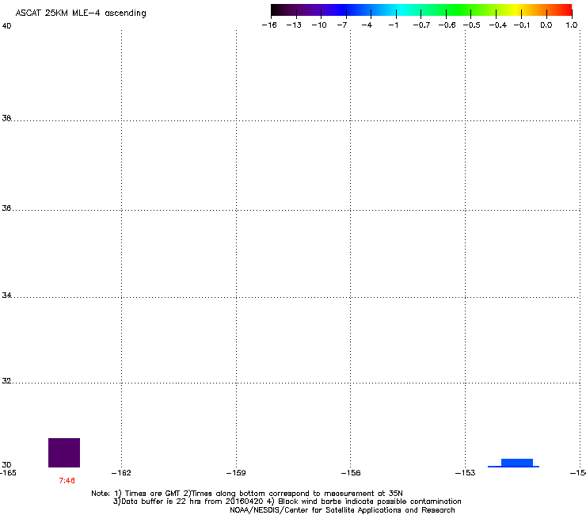Click the latitude 30 axis label
The image size is (586, 515).
pyautogui.click(x=6, y=464)
